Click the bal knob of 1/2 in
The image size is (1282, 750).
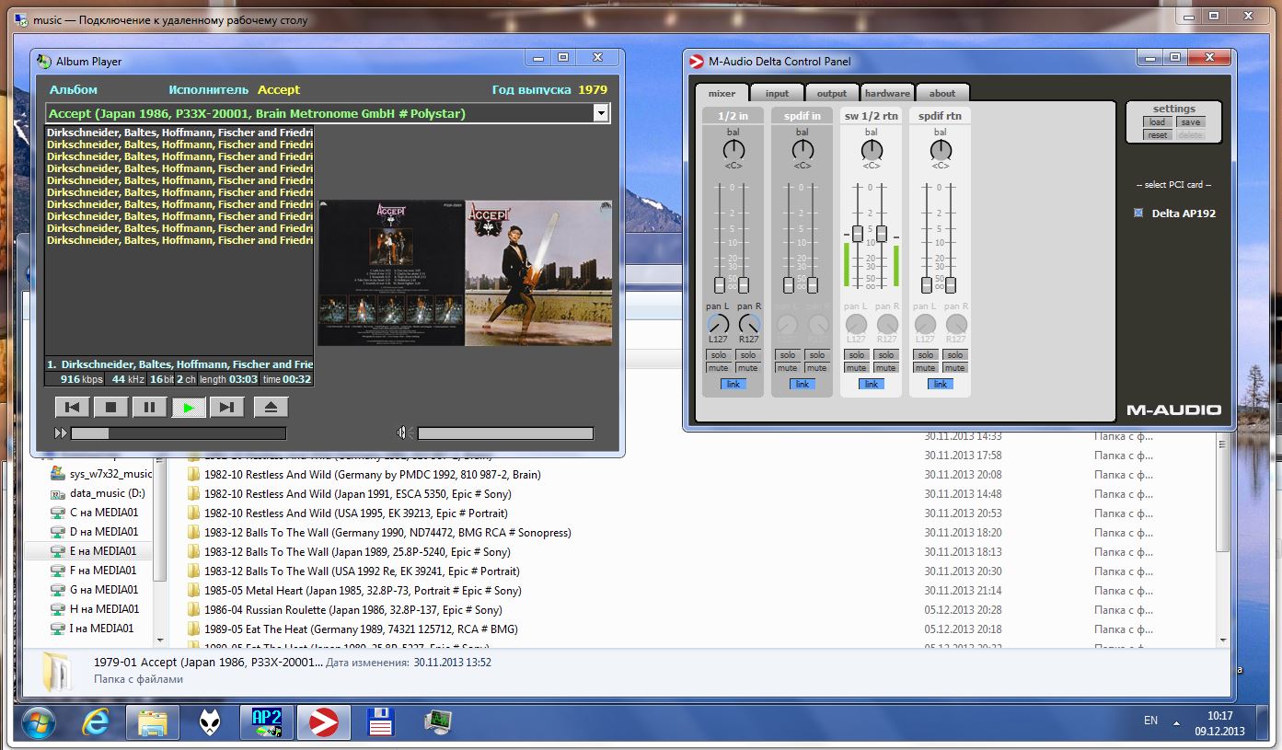click(x=733, y=150)
